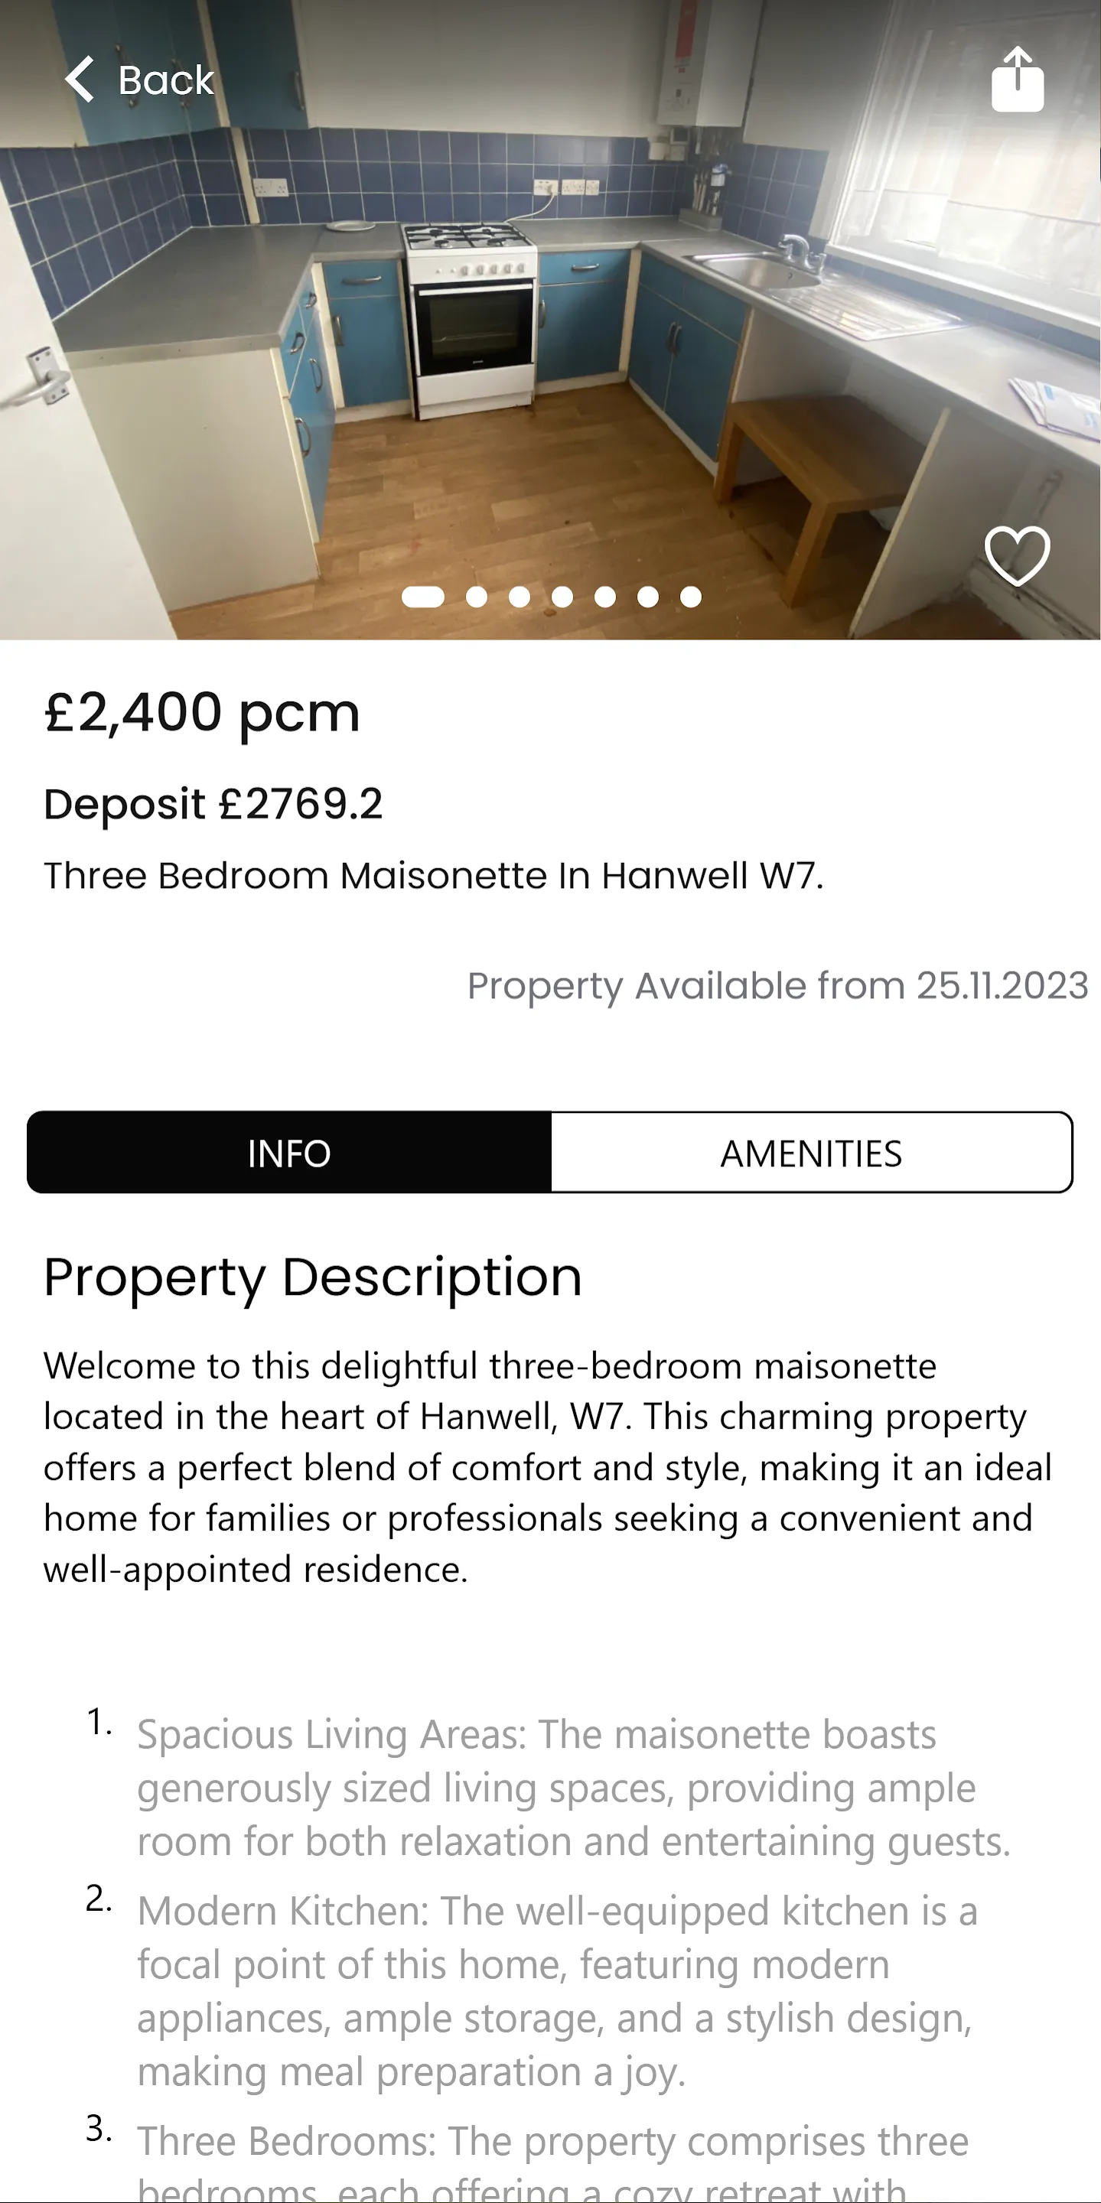Jump to the sixth photo indicator dot
Image resolution: width=1101 pixels, height=2203 pixels.
(647, 597)
